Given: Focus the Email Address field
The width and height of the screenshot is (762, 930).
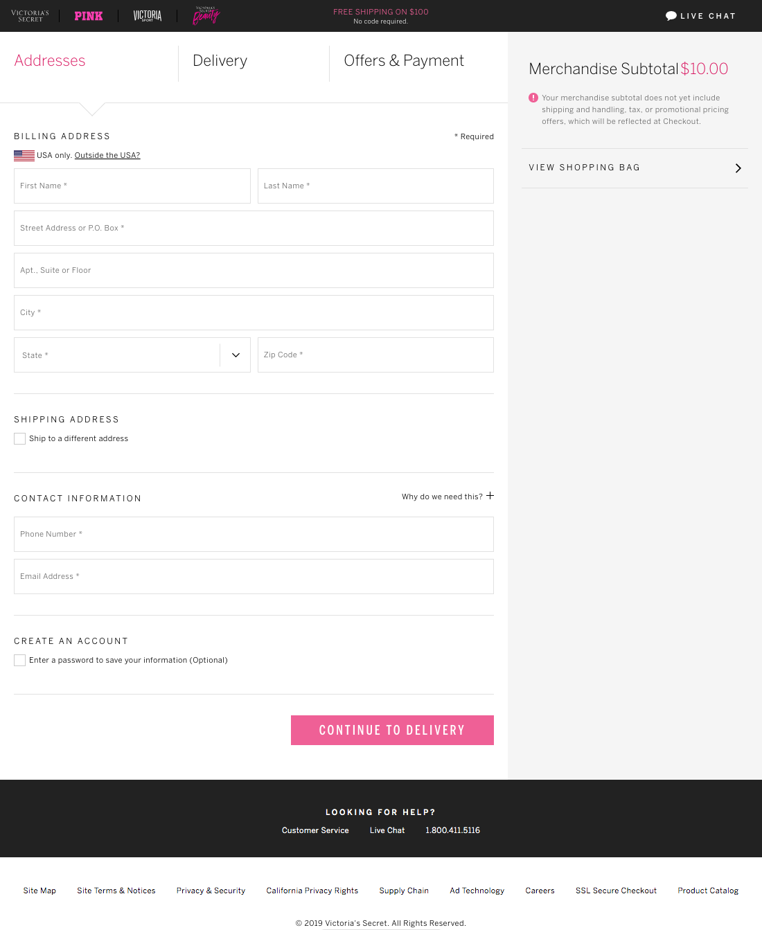Looking at the screenshot, I should pos(254,577).
